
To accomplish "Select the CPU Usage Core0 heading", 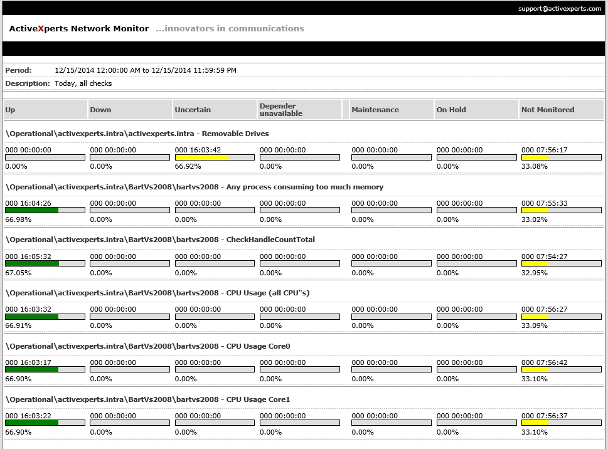I will pos(147,346).
